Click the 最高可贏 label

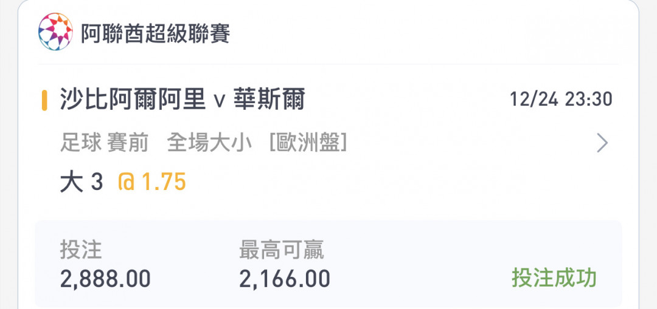pyautogui.click(x=282, y=251)
